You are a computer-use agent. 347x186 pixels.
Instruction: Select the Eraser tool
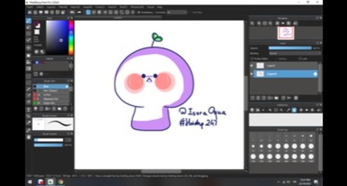[28, 27]
